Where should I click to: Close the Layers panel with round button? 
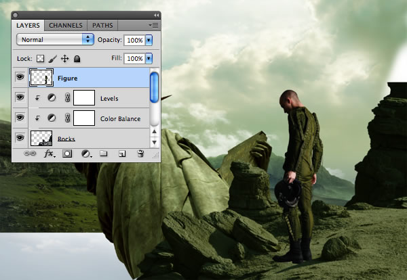(16, 16)
